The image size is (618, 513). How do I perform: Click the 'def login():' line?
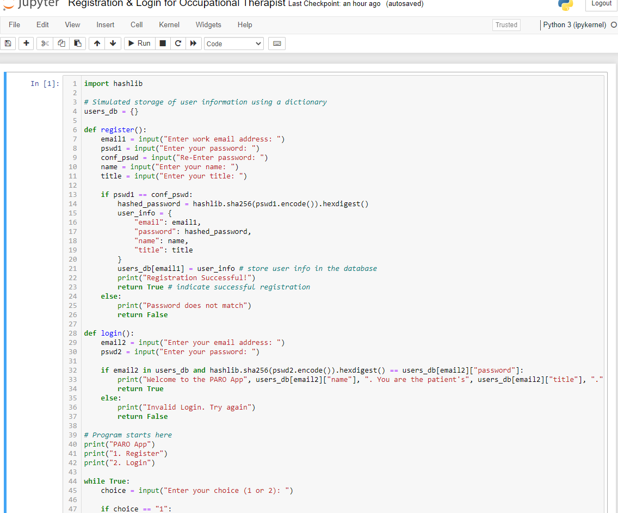point(109,333)
